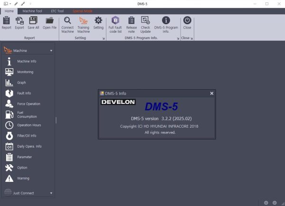Switch to the Home tab
This screenshot has width=285, height=206.
pyautogui.click(x=9, y=11)
